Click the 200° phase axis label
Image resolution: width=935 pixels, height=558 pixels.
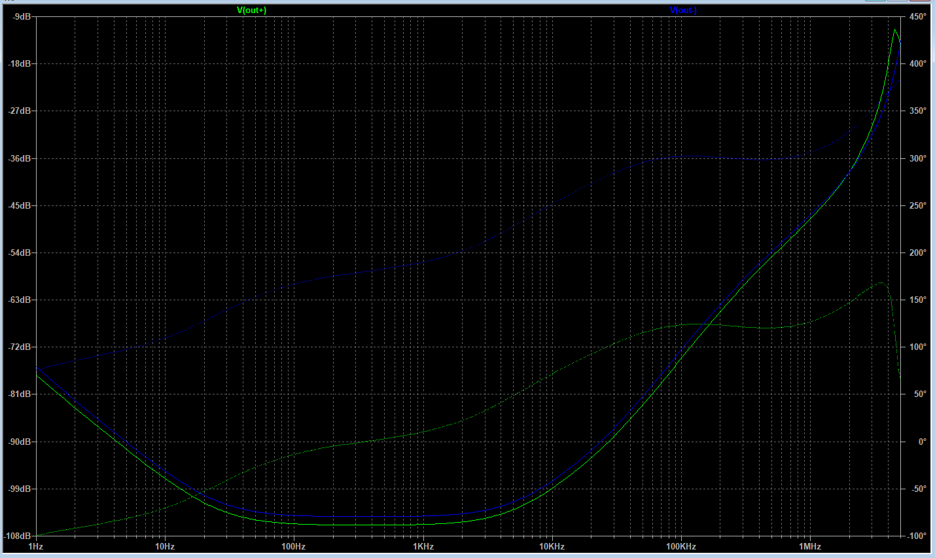pos(918,253)
